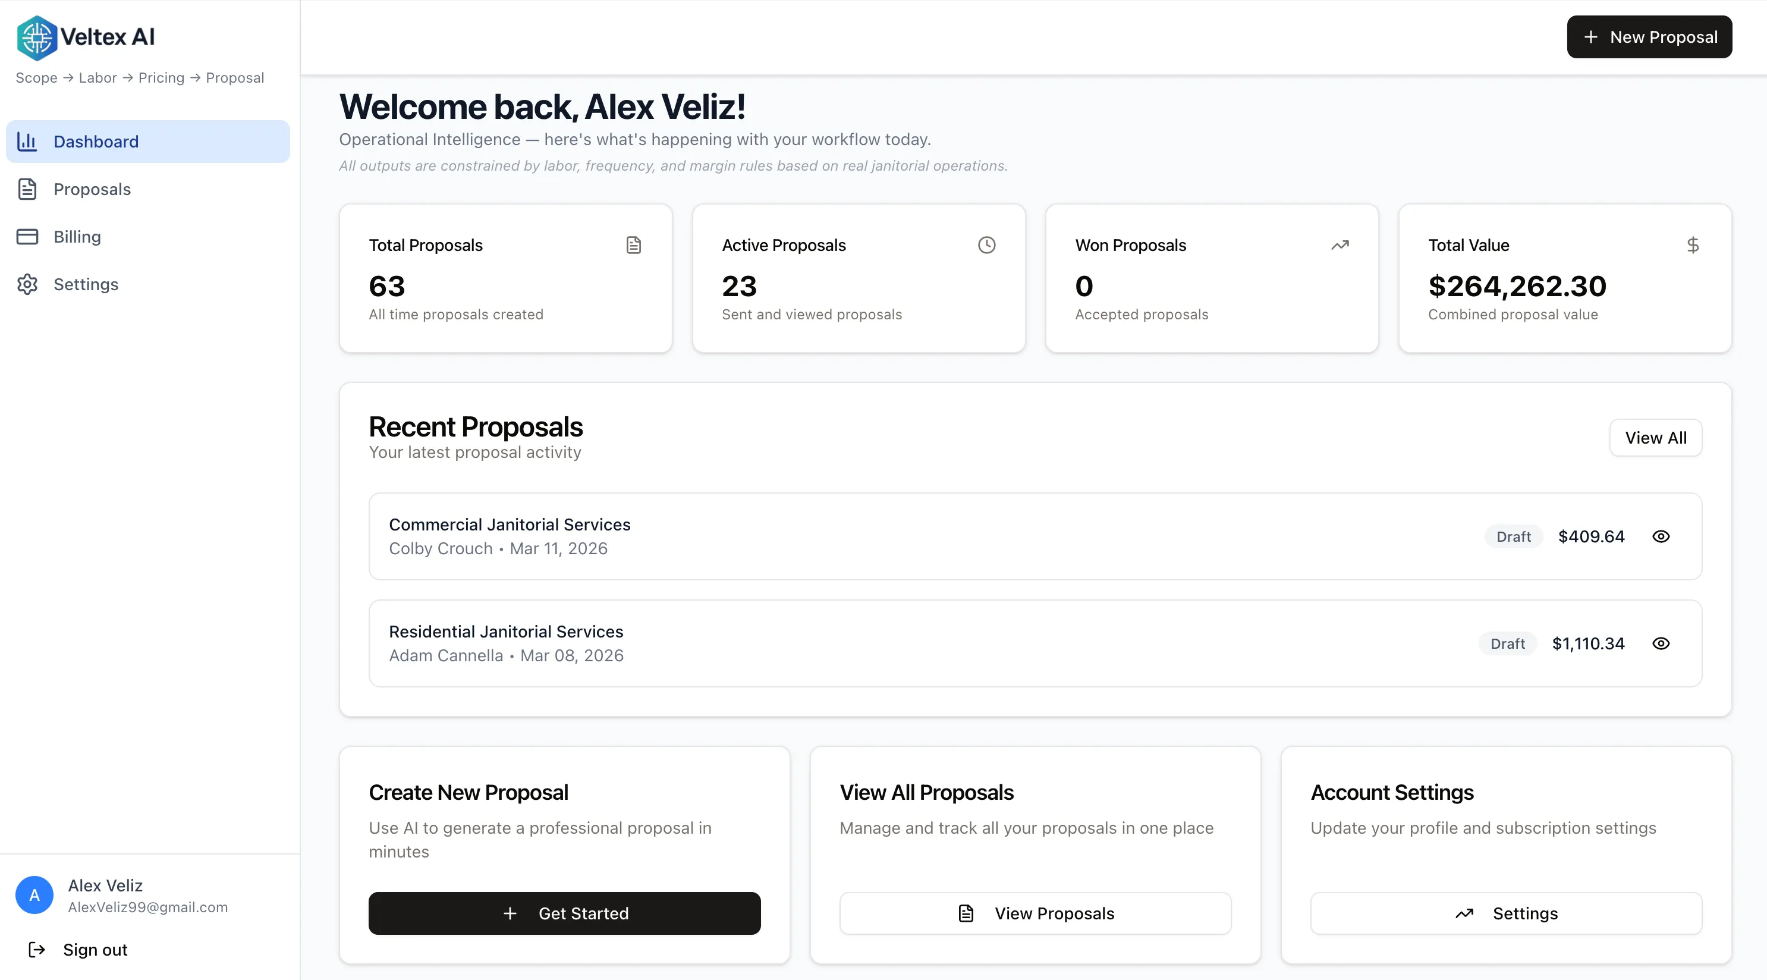Screen dimensions: 1767x980
Task: Go to Proposals in the sidebar
Action: [92, 190]
